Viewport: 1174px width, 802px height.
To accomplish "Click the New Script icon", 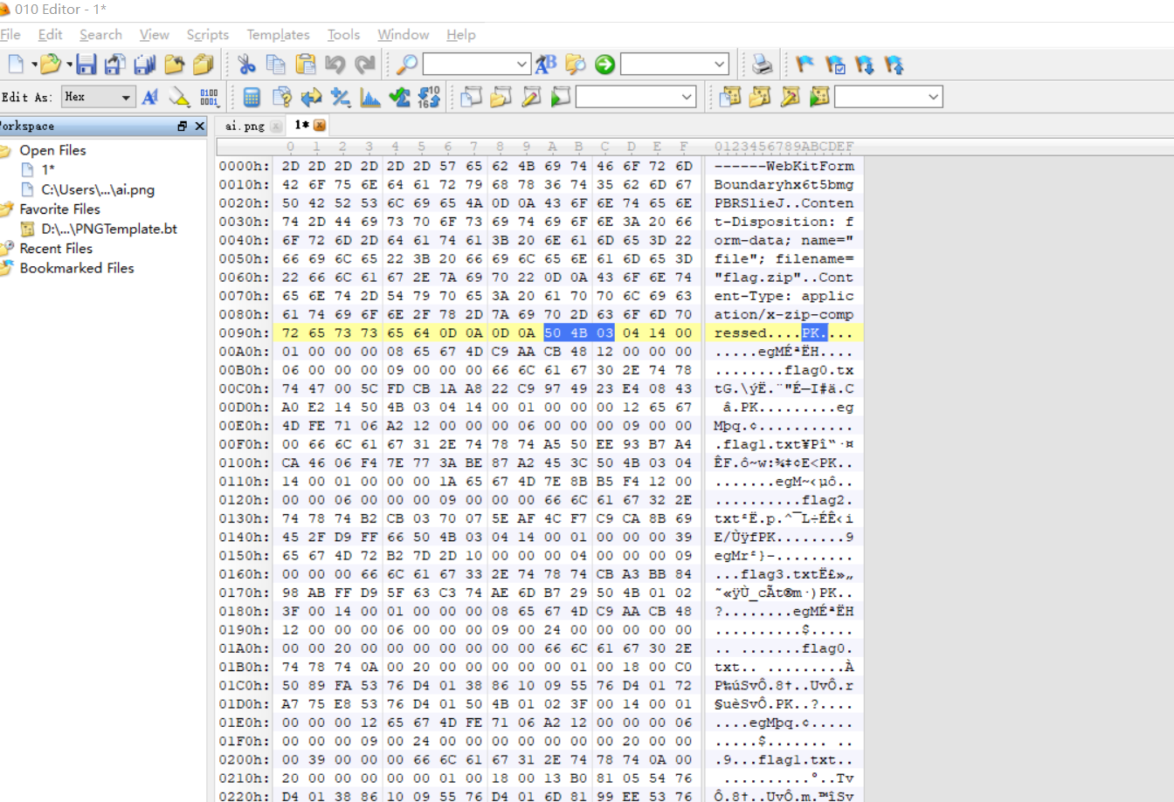I will tap(472, 97).
